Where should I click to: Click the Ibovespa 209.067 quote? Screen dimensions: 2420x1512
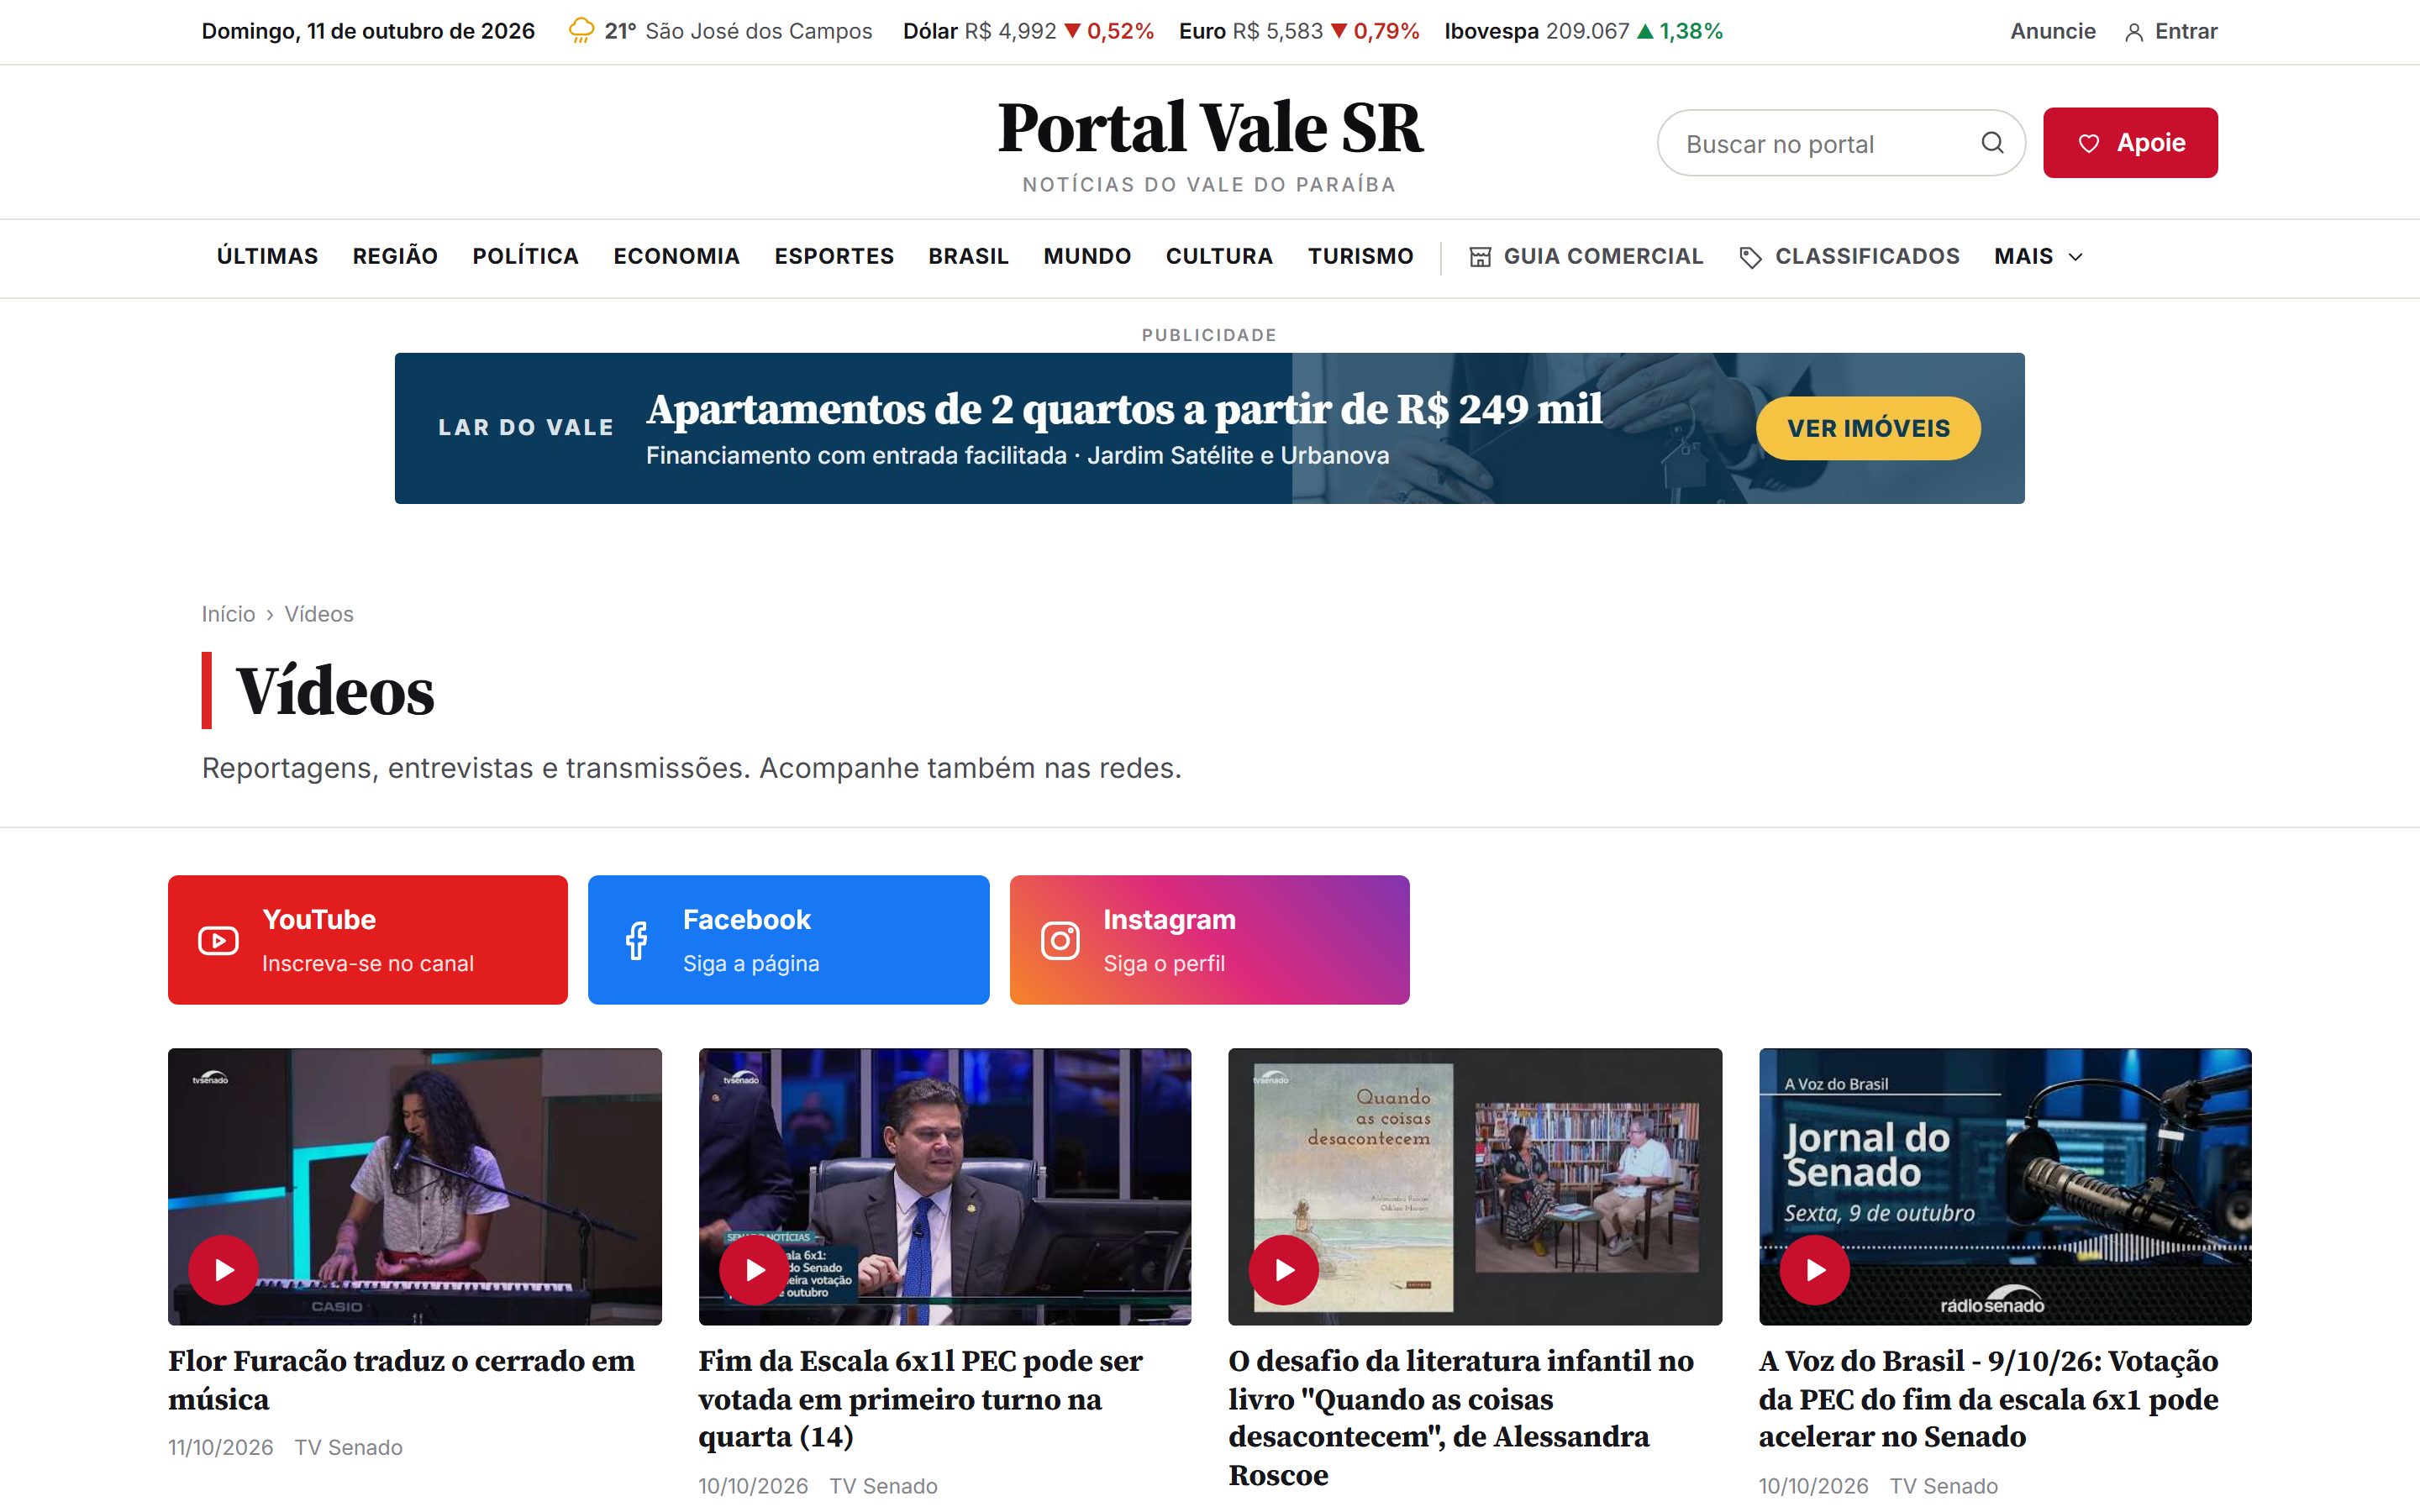coord(1583,31)
